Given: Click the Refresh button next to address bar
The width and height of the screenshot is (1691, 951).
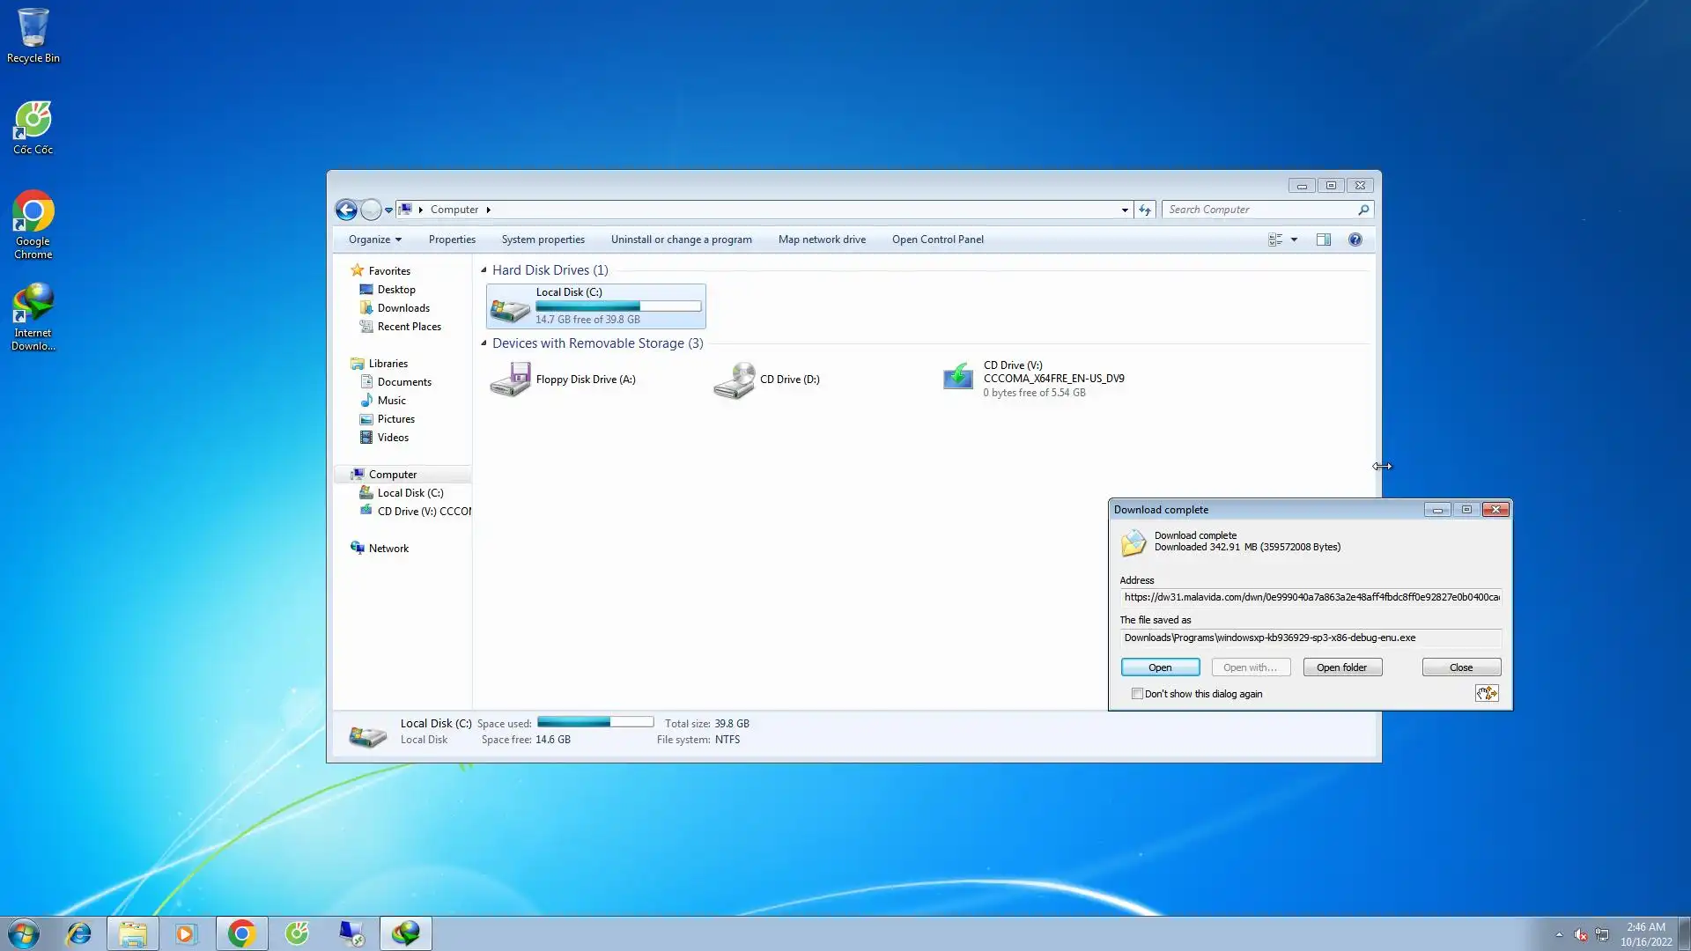Looking at the screenshot, I should pyautogui.click(x=1144, y=210).
